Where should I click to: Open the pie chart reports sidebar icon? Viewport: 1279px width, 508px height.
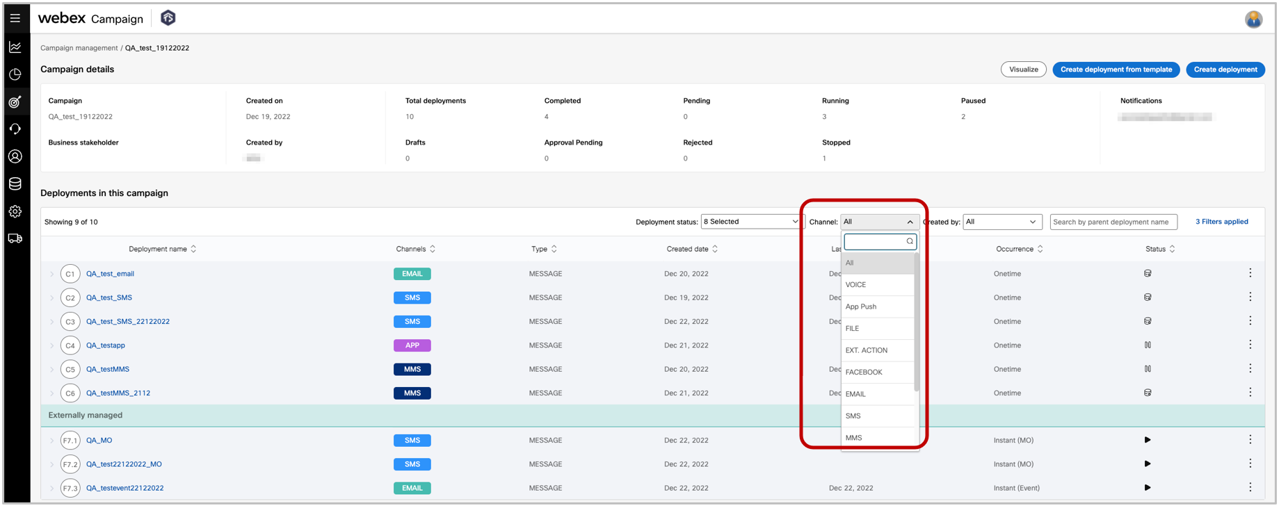coord(15,74)
